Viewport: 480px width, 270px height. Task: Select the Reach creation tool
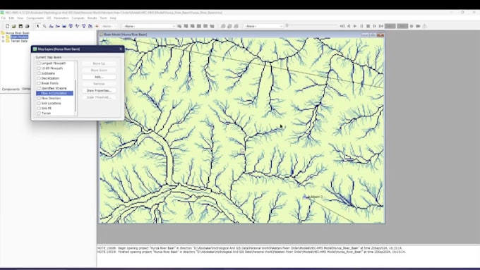tap(58, 26)
